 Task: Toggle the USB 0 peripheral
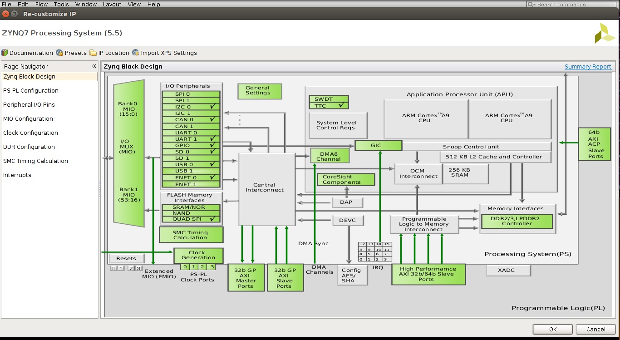point(191,164)
